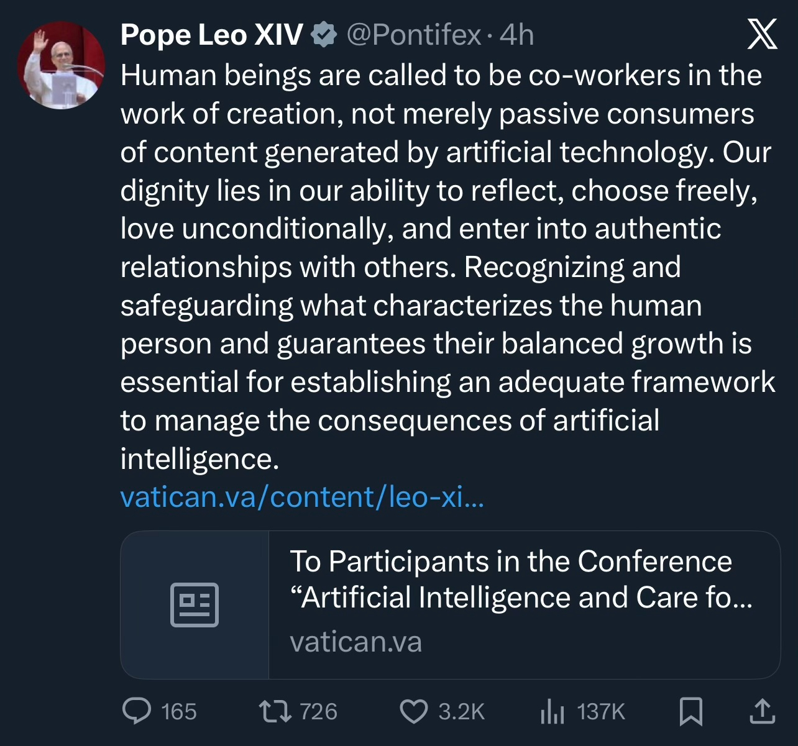Screen dimensions: 798x746
Task: Like the post with the heart icon
Action: point(413,711)
